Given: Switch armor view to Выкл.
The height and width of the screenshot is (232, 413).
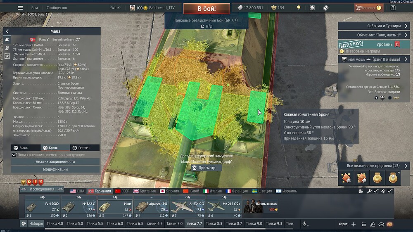Looking at the screenshot, I should [26, 148].
